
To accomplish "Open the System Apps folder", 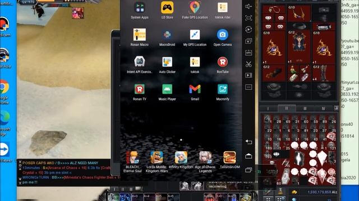I will [140, 7].
